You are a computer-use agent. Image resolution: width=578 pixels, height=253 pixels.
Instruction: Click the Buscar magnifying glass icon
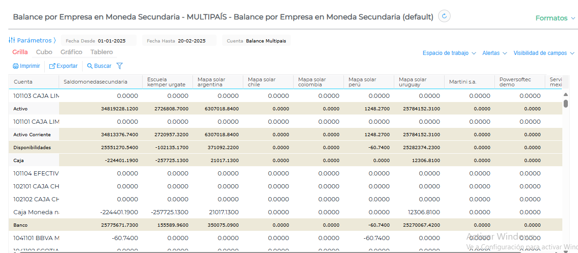coord(90,66)
